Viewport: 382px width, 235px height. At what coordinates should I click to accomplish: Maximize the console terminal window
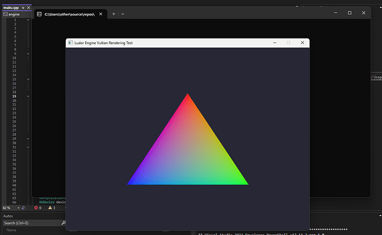(350, 12)
